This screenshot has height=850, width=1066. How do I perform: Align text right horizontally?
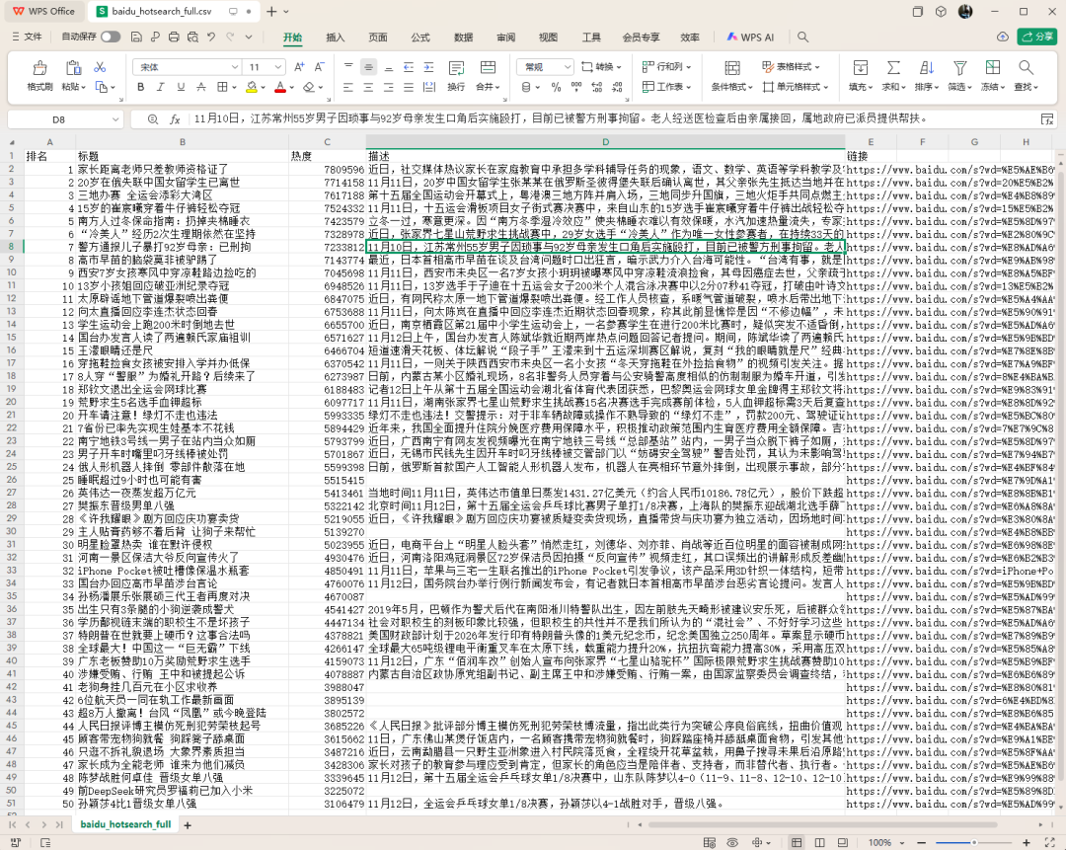point(388,87)
